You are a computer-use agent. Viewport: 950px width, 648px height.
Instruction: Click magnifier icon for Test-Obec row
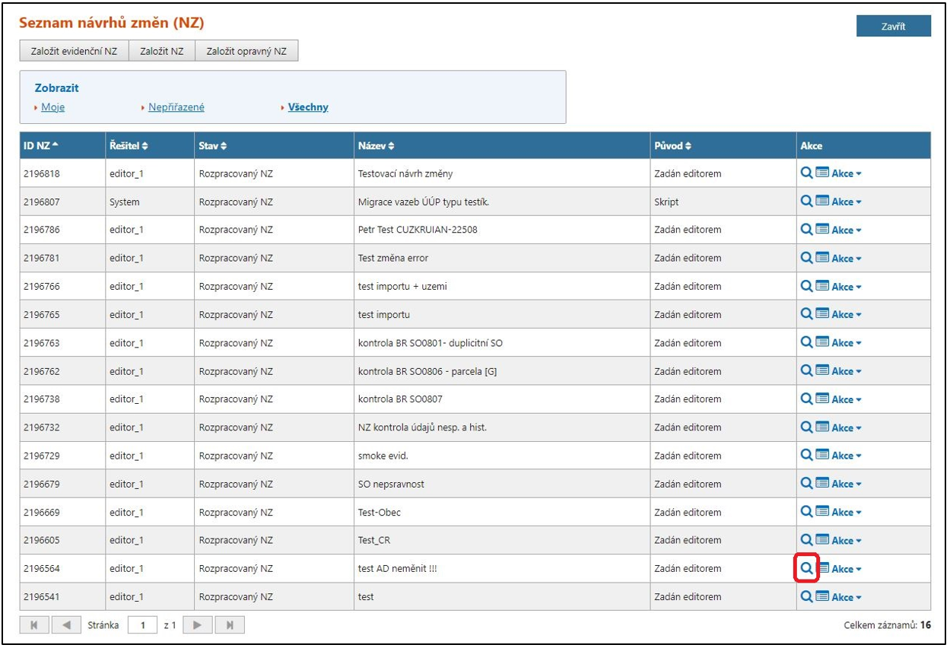(x=806, y=512)
